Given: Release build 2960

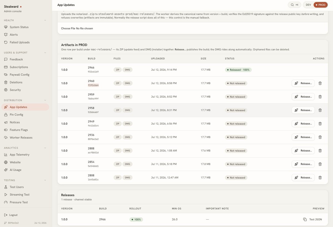Looking at the screenshot, I should pos(303,83).
